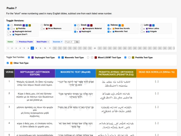Enable the Targum Eme"t checkbox
Screen dimensions: 181x136
[8, 35]
